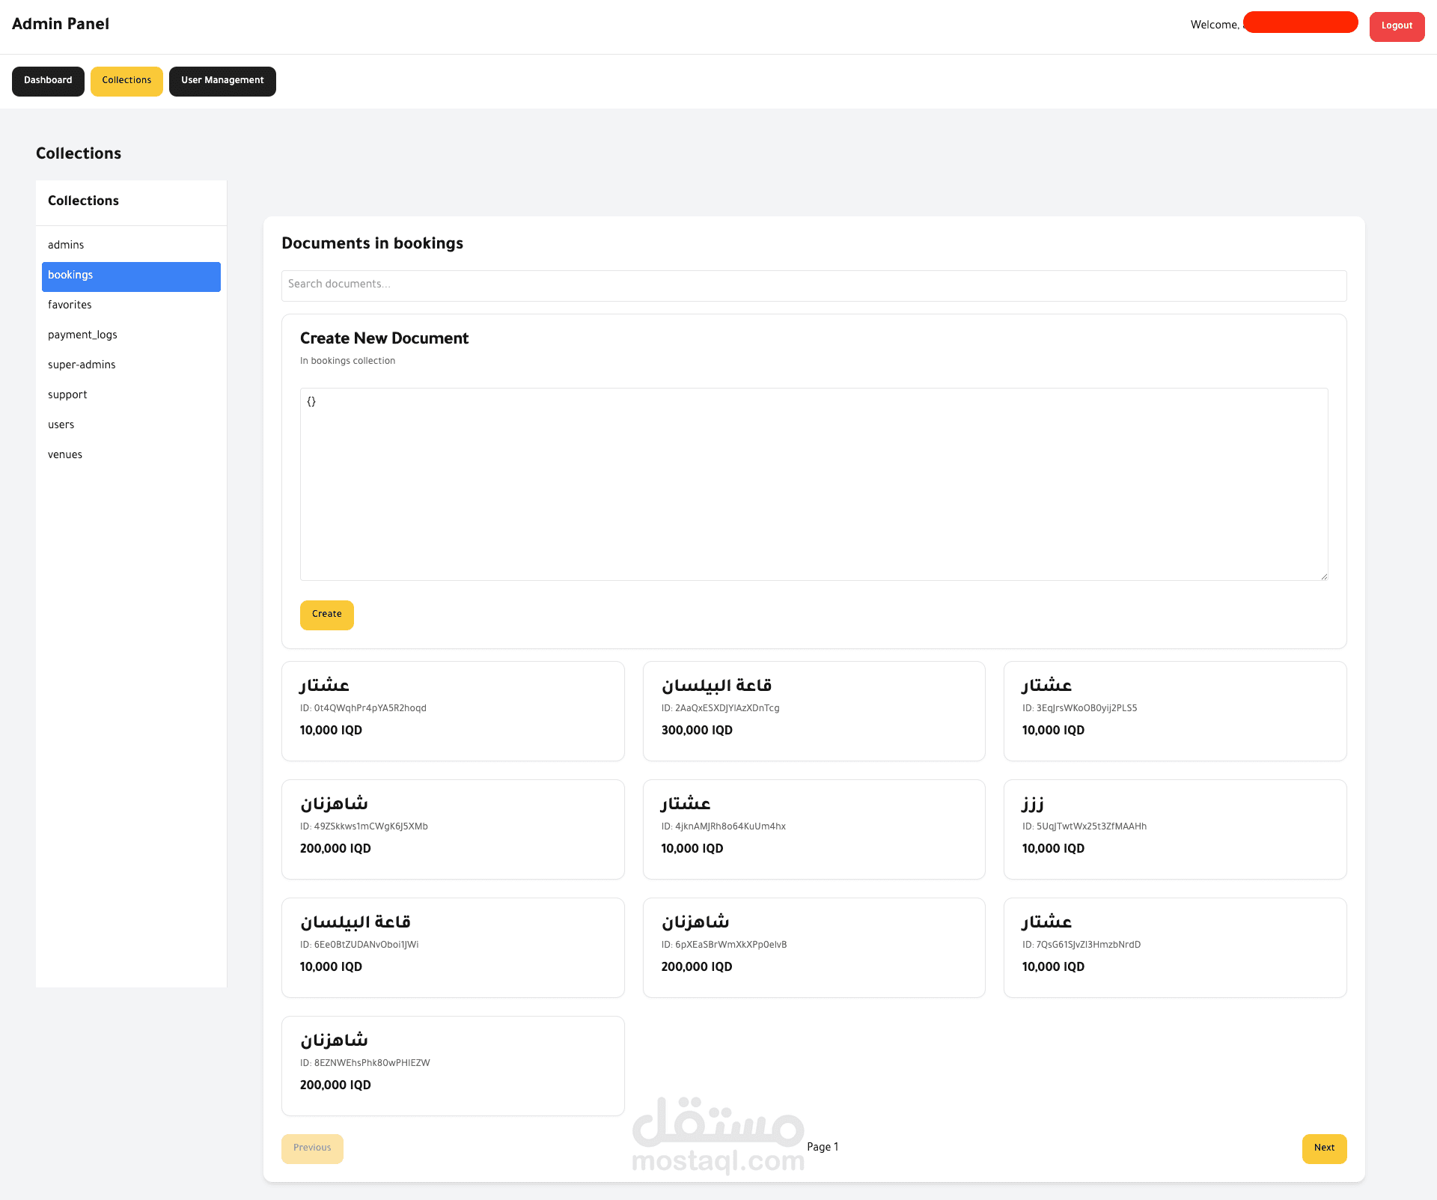1437x1200 pixels.
Task: Open booking with ID 8EZNWEhsPhk80wPHIEZW
Action: (453, 1066)
